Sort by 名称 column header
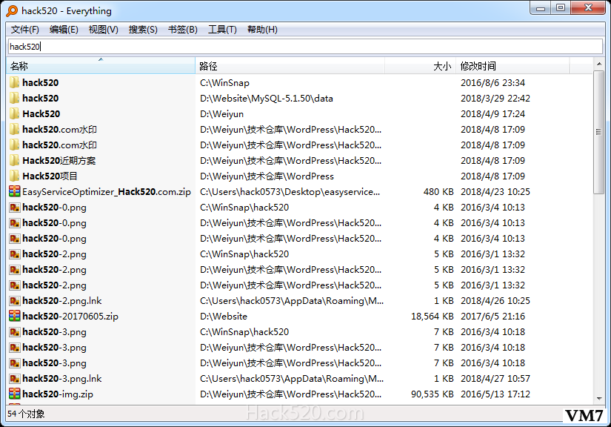 (101, 66)
